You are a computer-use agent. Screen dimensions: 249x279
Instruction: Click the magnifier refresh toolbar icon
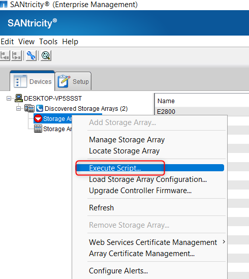tap(46, 55)
